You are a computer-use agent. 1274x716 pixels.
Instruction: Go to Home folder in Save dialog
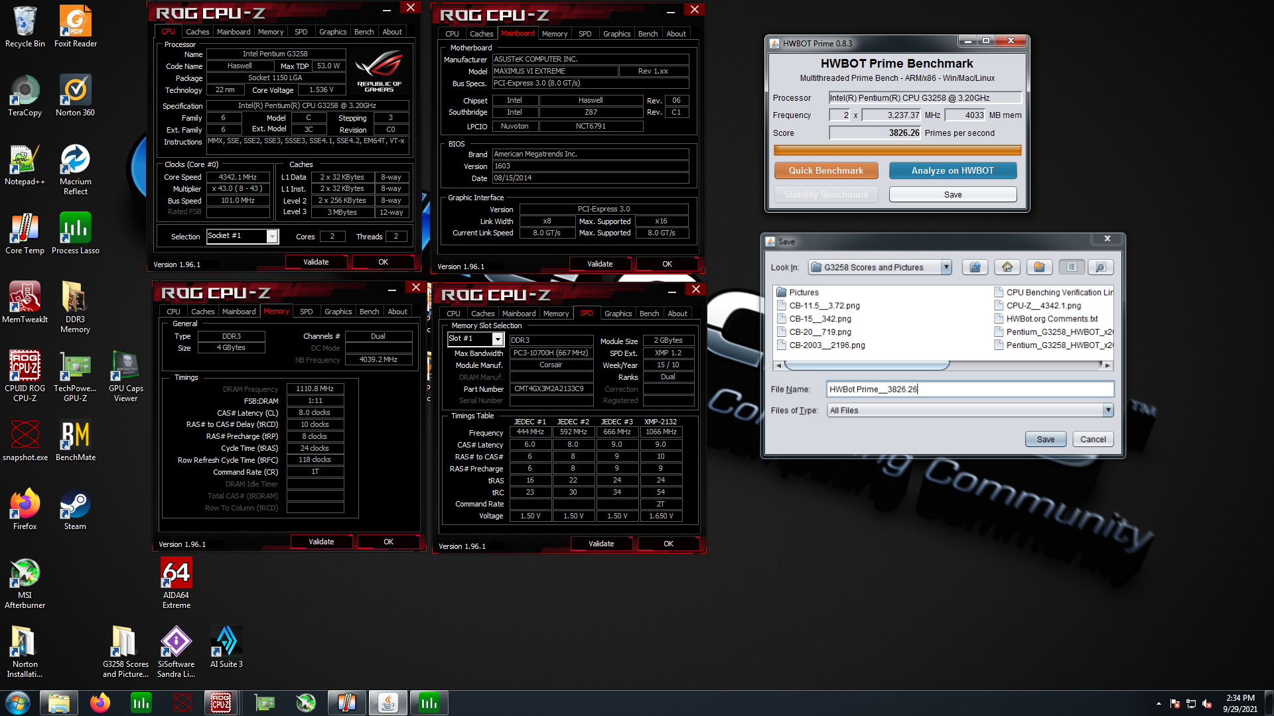tap(1007, 267)
